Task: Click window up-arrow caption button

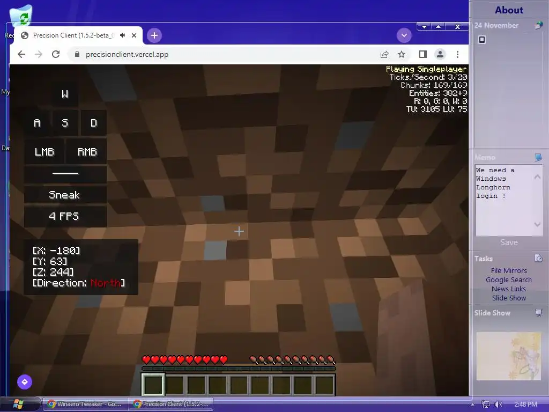Action: (439, 27)
